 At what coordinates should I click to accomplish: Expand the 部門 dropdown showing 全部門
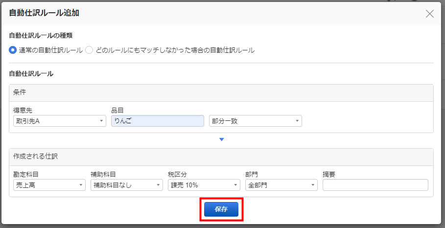coord(281,185)
